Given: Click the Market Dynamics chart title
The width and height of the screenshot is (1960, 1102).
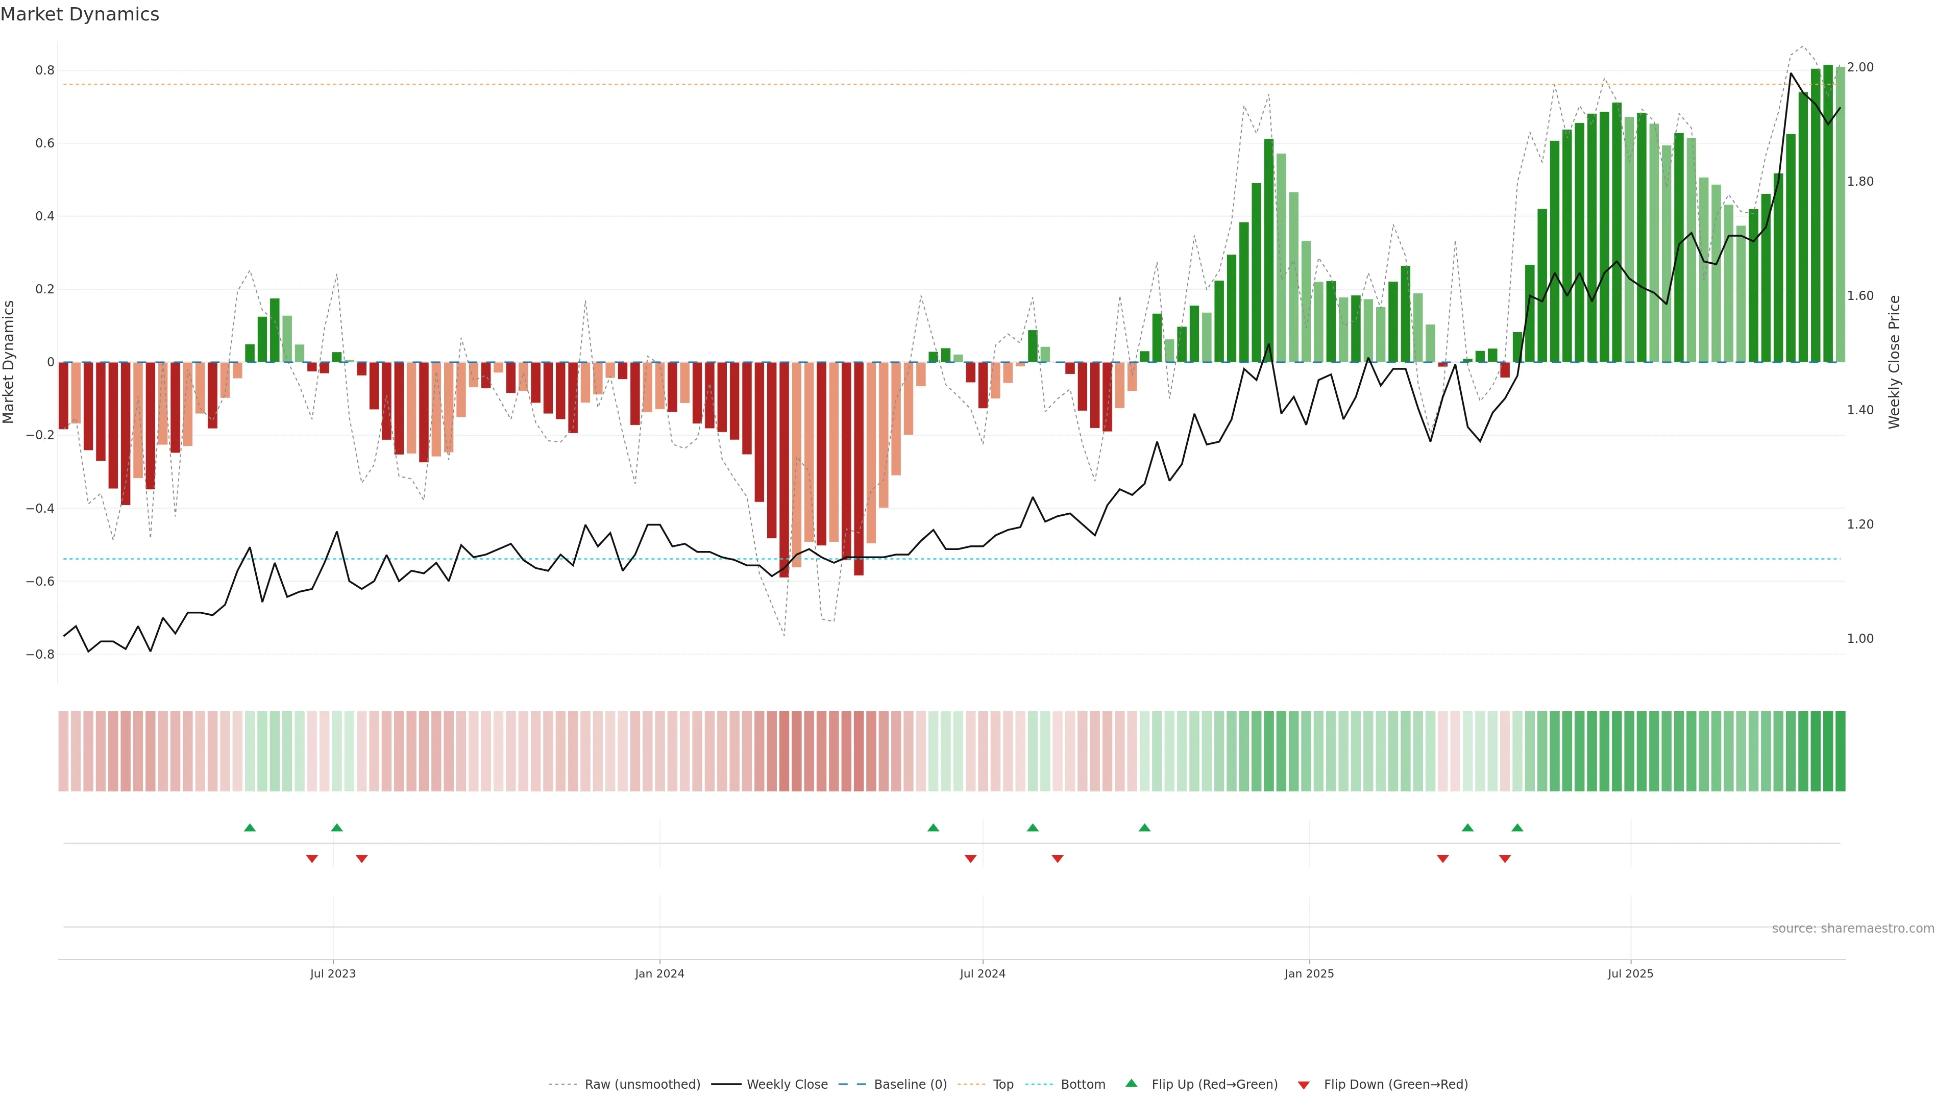Looking at the screenshot, I should pos(80,14).
